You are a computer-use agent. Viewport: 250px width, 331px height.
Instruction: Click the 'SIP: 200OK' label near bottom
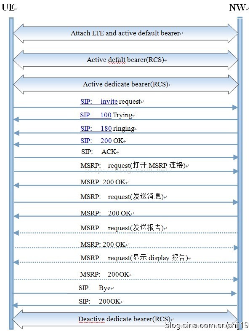pos(100,301)
